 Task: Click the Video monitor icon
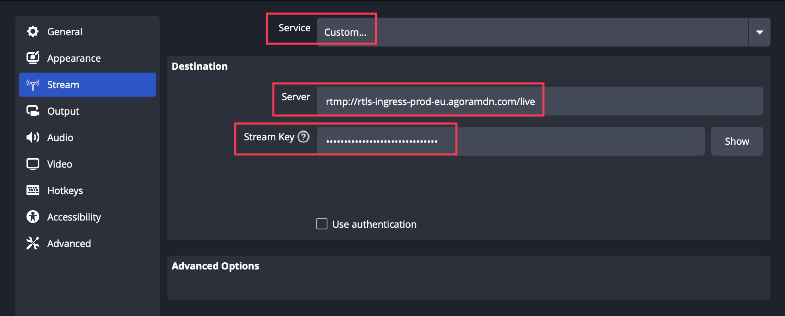pyautogui.click(x=33, y=164)
